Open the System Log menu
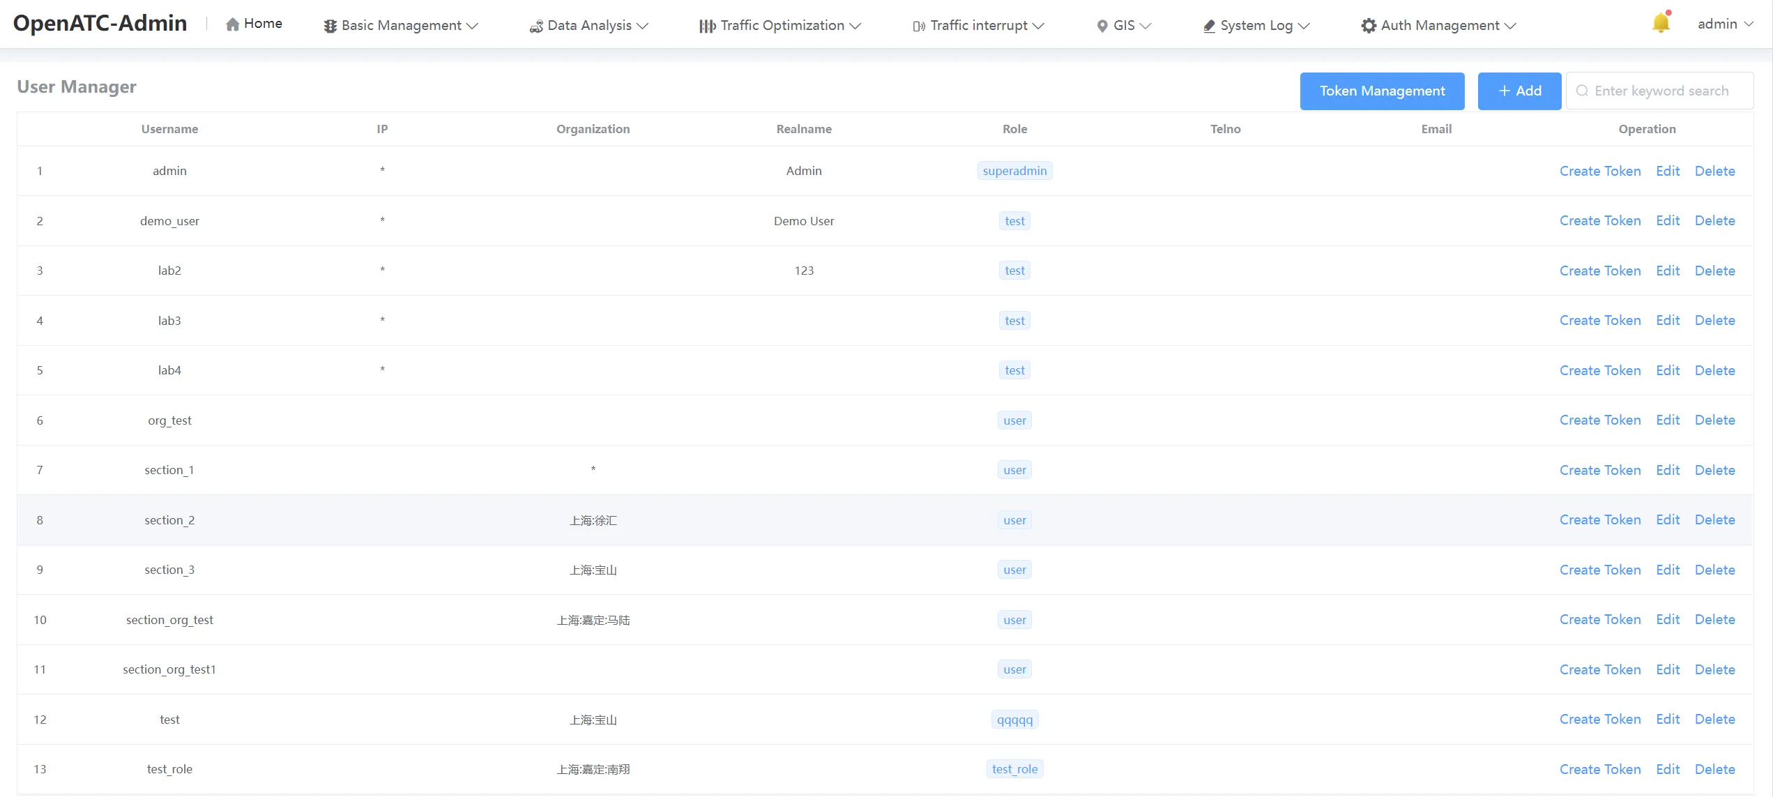The image size is (1773, 797). click(1256, 26)
